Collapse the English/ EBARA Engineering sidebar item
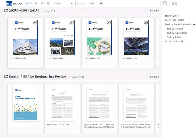 (x=194, y=24)
